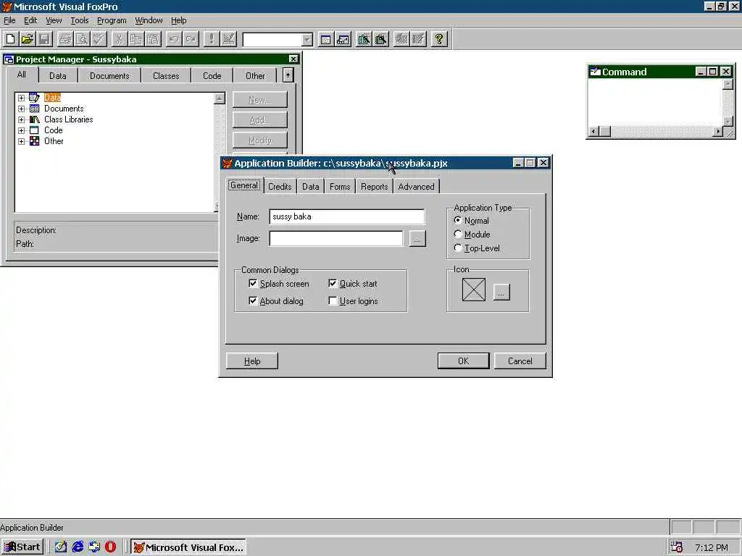Screen dimensions: 742x556
Task: Click Command window scroll down arrow
Action: (x=728, y=121)
